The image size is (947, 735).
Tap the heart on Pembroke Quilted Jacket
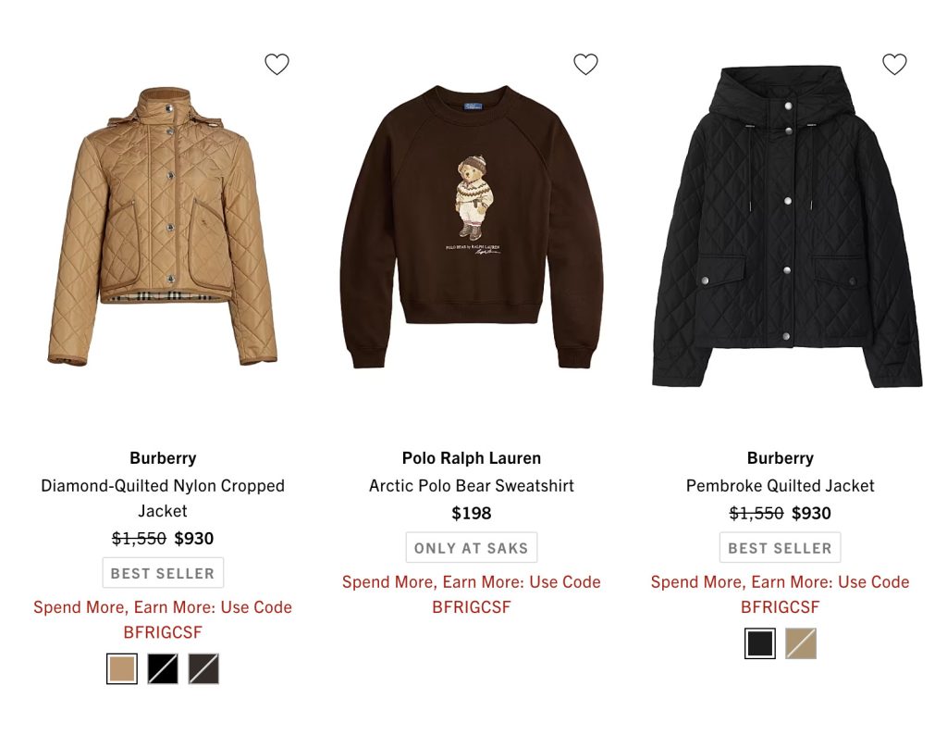click(894, 64)
